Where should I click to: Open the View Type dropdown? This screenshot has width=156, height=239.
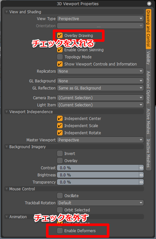pos(100,18)
